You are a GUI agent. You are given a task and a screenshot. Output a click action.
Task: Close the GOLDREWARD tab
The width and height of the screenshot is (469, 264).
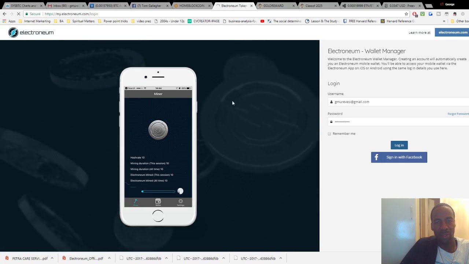tap(293, 6)
